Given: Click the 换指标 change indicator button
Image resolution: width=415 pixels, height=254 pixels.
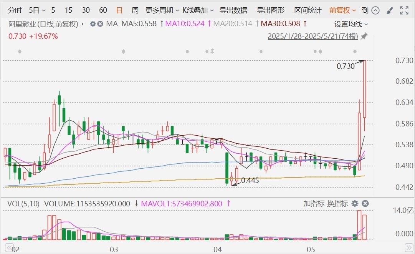Looking at the screenshot, I should tap(337, 204).
